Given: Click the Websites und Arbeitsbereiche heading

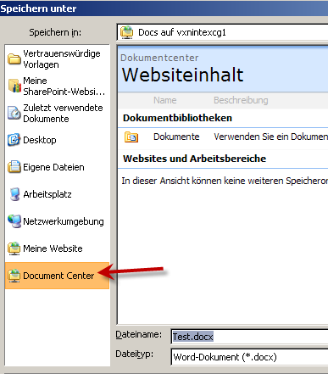Looking at the screenshot, I should (194, 159).
